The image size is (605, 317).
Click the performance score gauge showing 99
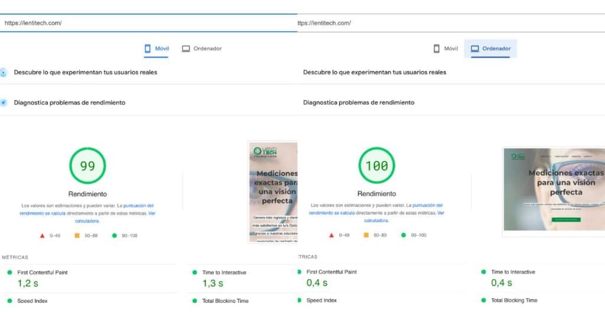[x=87, y=166]
